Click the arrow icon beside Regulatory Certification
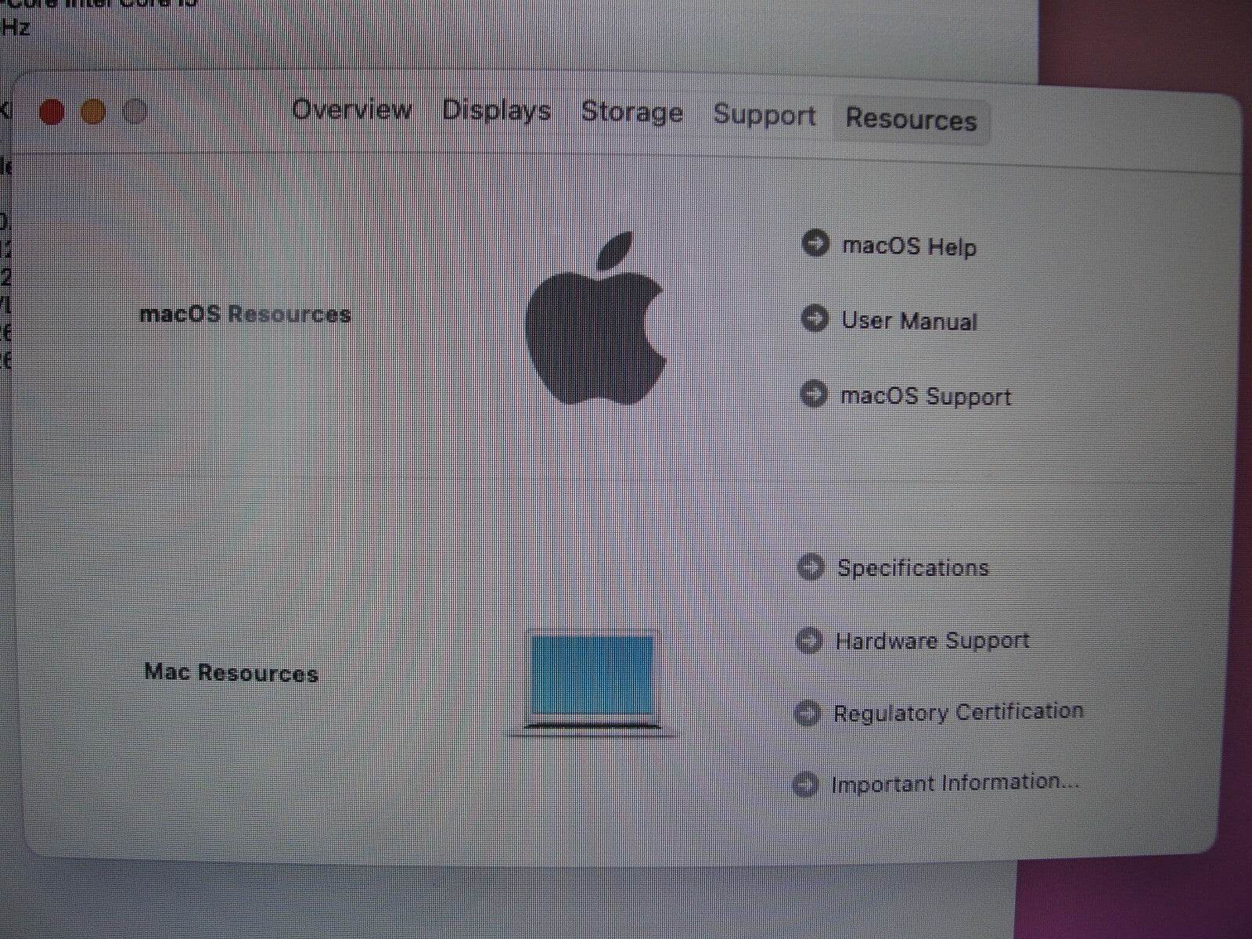Screen dimensions: 1252x939 pos(808,713)
